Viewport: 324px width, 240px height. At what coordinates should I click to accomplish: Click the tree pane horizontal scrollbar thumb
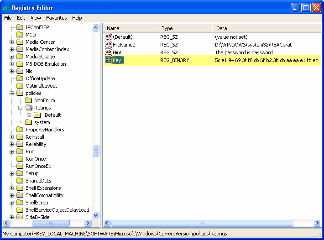tap(51, 223)
